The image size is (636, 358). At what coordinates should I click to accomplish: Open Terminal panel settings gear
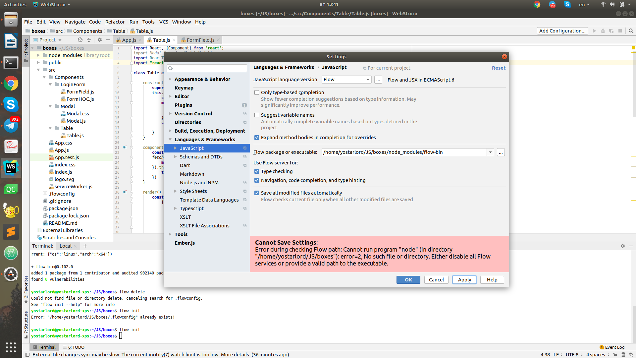(623, 246)
